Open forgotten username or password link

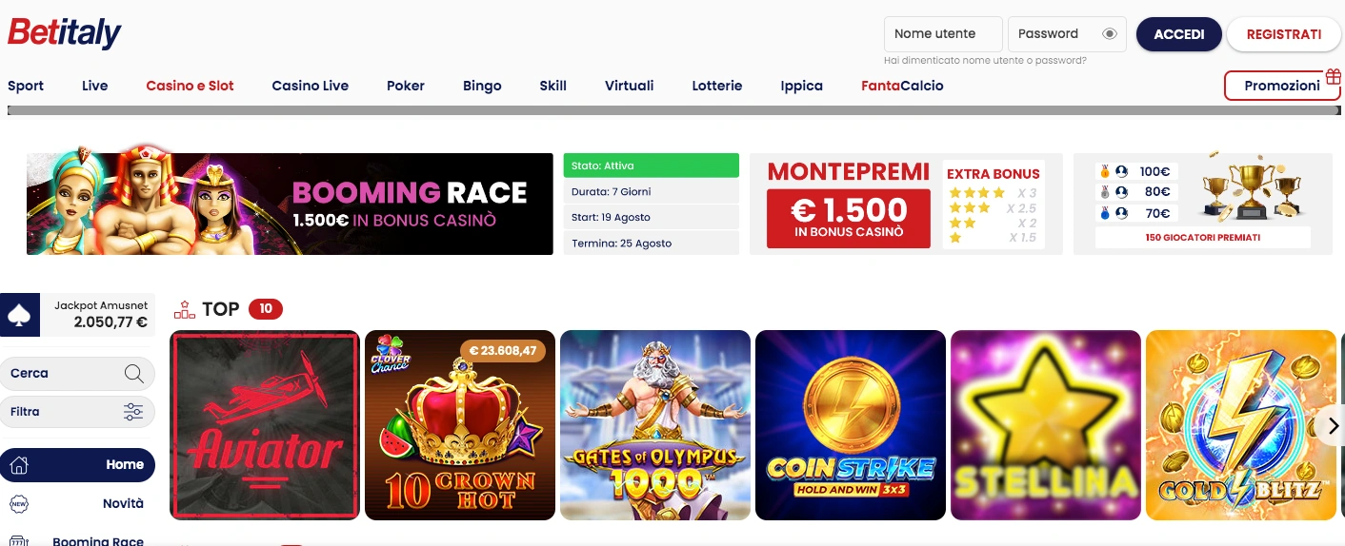point(985,60)
